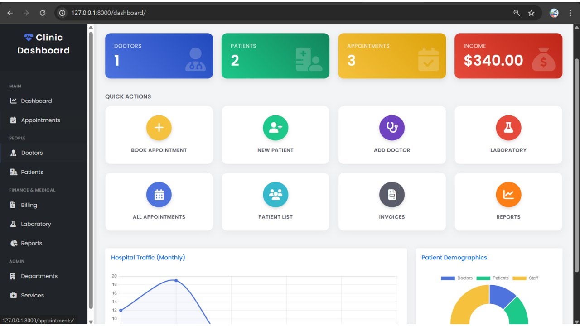Toggle the Patients legend swatch in demographics chart
The height and width of the screenshot is (326, 580).
click(483, 278)
